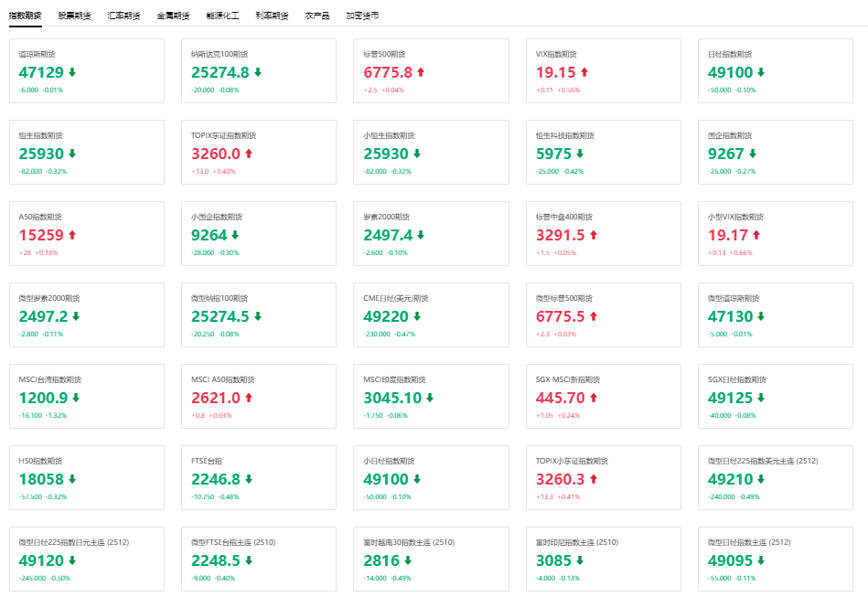Click the down arrow beside 道琼斯期货 price 47129
868x597 pixels.
coord(72,72)
